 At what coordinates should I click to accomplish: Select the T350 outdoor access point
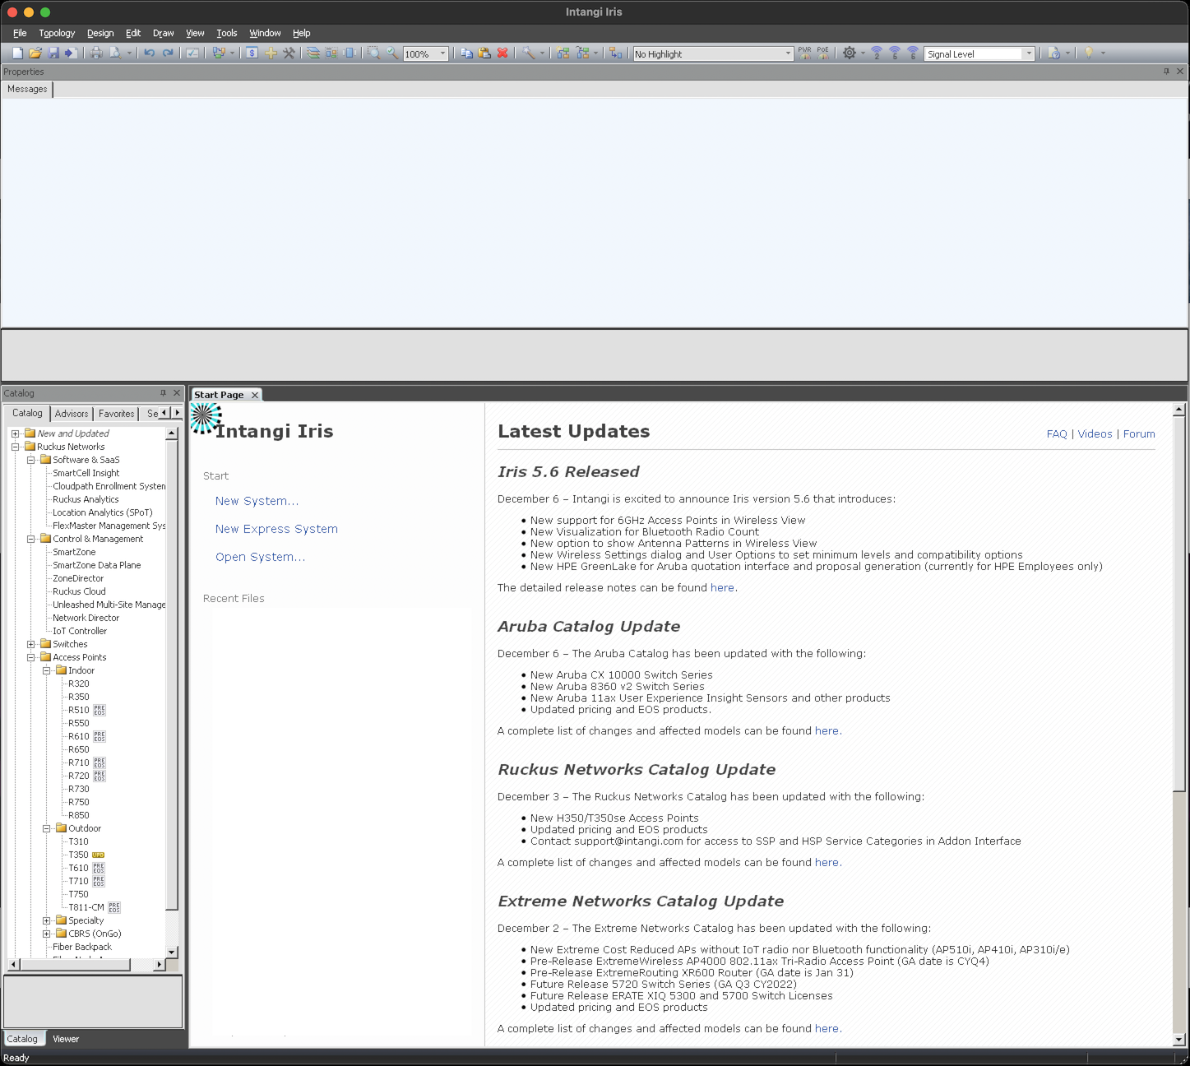click(78, 855)
